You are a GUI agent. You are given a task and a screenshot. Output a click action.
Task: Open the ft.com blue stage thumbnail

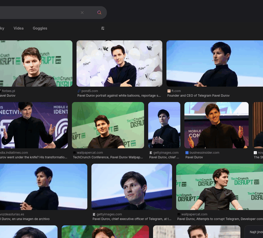215,63
